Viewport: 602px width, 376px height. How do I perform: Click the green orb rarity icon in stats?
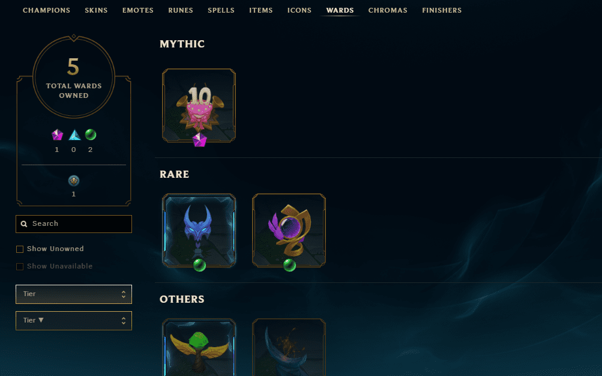coord(91,135)
